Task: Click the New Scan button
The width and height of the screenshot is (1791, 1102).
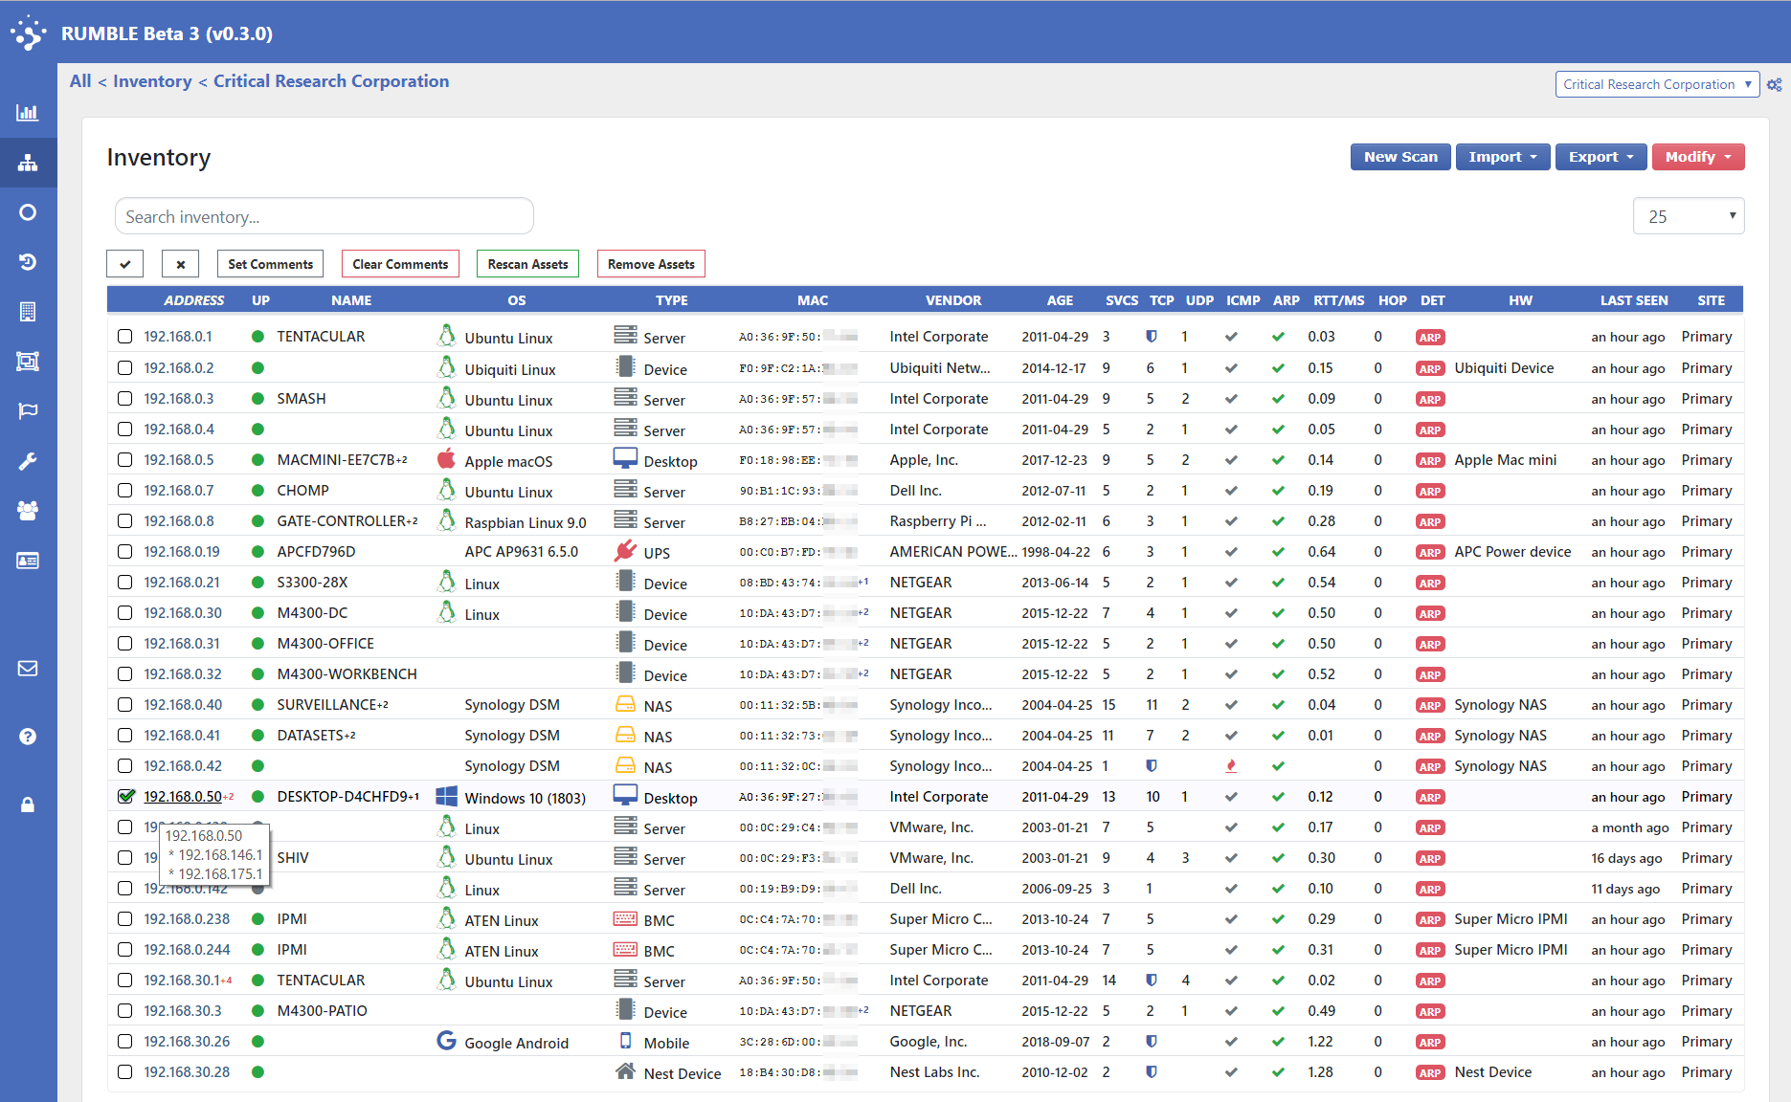Action: point(1400,157)
